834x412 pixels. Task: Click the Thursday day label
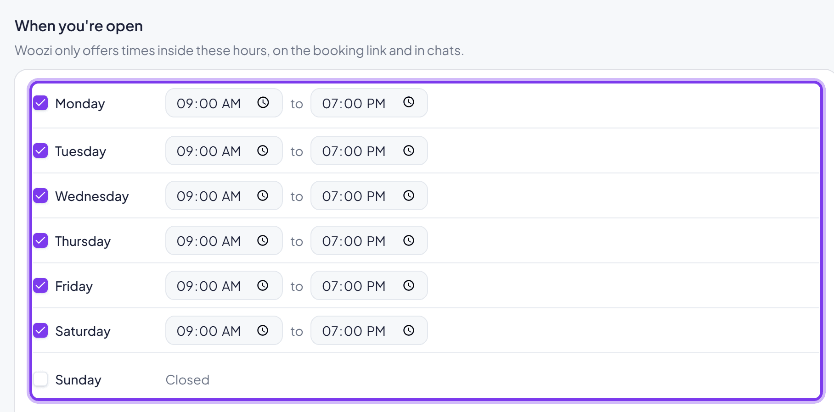coord(83,241)
